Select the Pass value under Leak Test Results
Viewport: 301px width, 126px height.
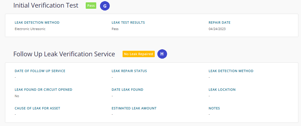(x=115, y=29)
